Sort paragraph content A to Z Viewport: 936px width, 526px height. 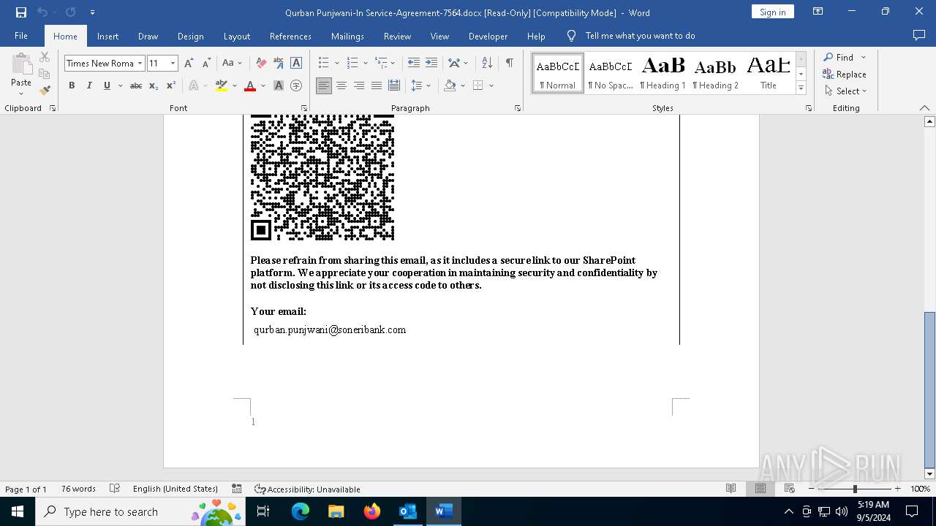487,64
